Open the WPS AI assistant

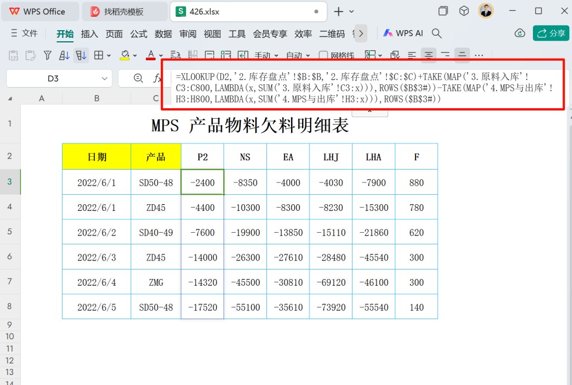click(403, 33)
